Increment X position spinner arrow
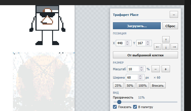The height and width of the screenshot is (111, 191). 127,42
